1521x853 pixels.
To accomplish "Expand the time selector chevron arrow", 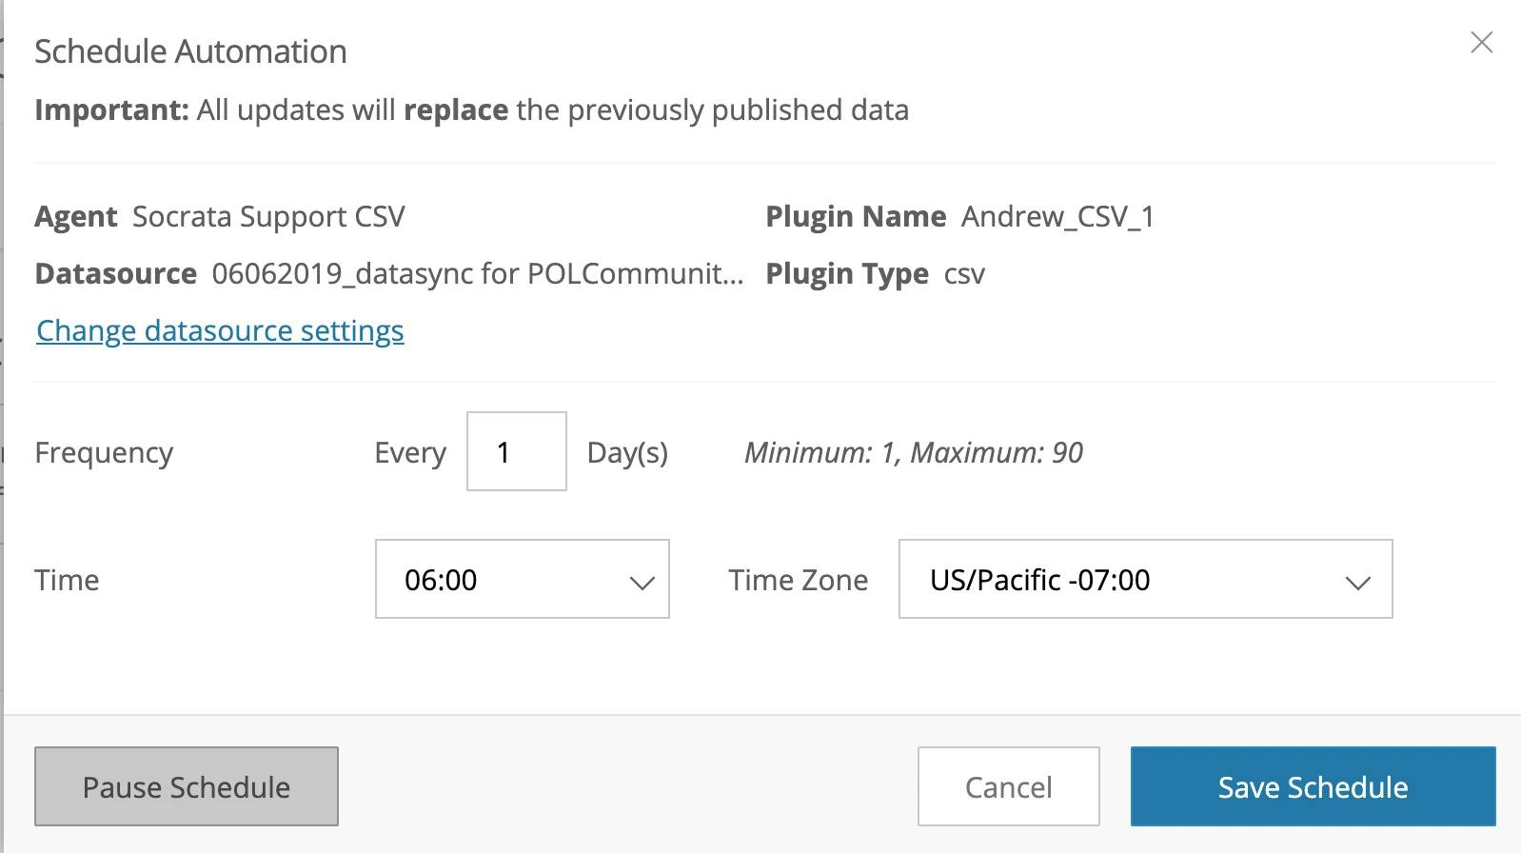I will point(642,582).
